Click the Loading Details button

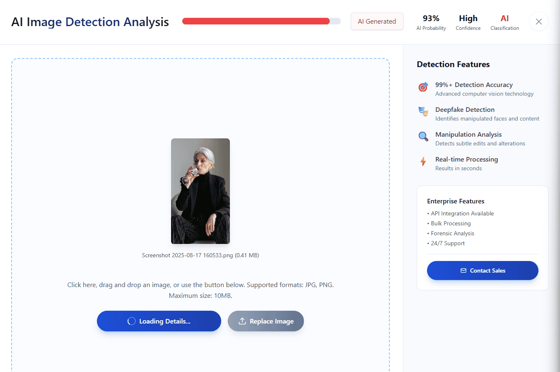[159, 321]
